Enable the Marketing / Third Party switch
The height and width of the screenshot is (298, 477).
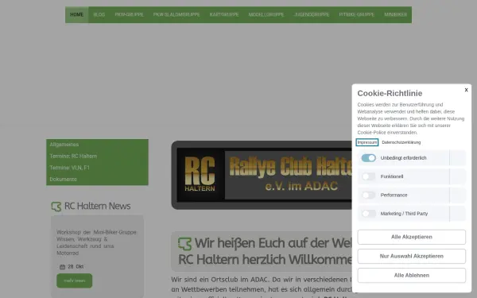tap(368, 214)
